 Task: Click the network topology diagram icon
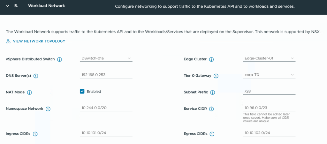pyautogui.click(x=8, y=41)
